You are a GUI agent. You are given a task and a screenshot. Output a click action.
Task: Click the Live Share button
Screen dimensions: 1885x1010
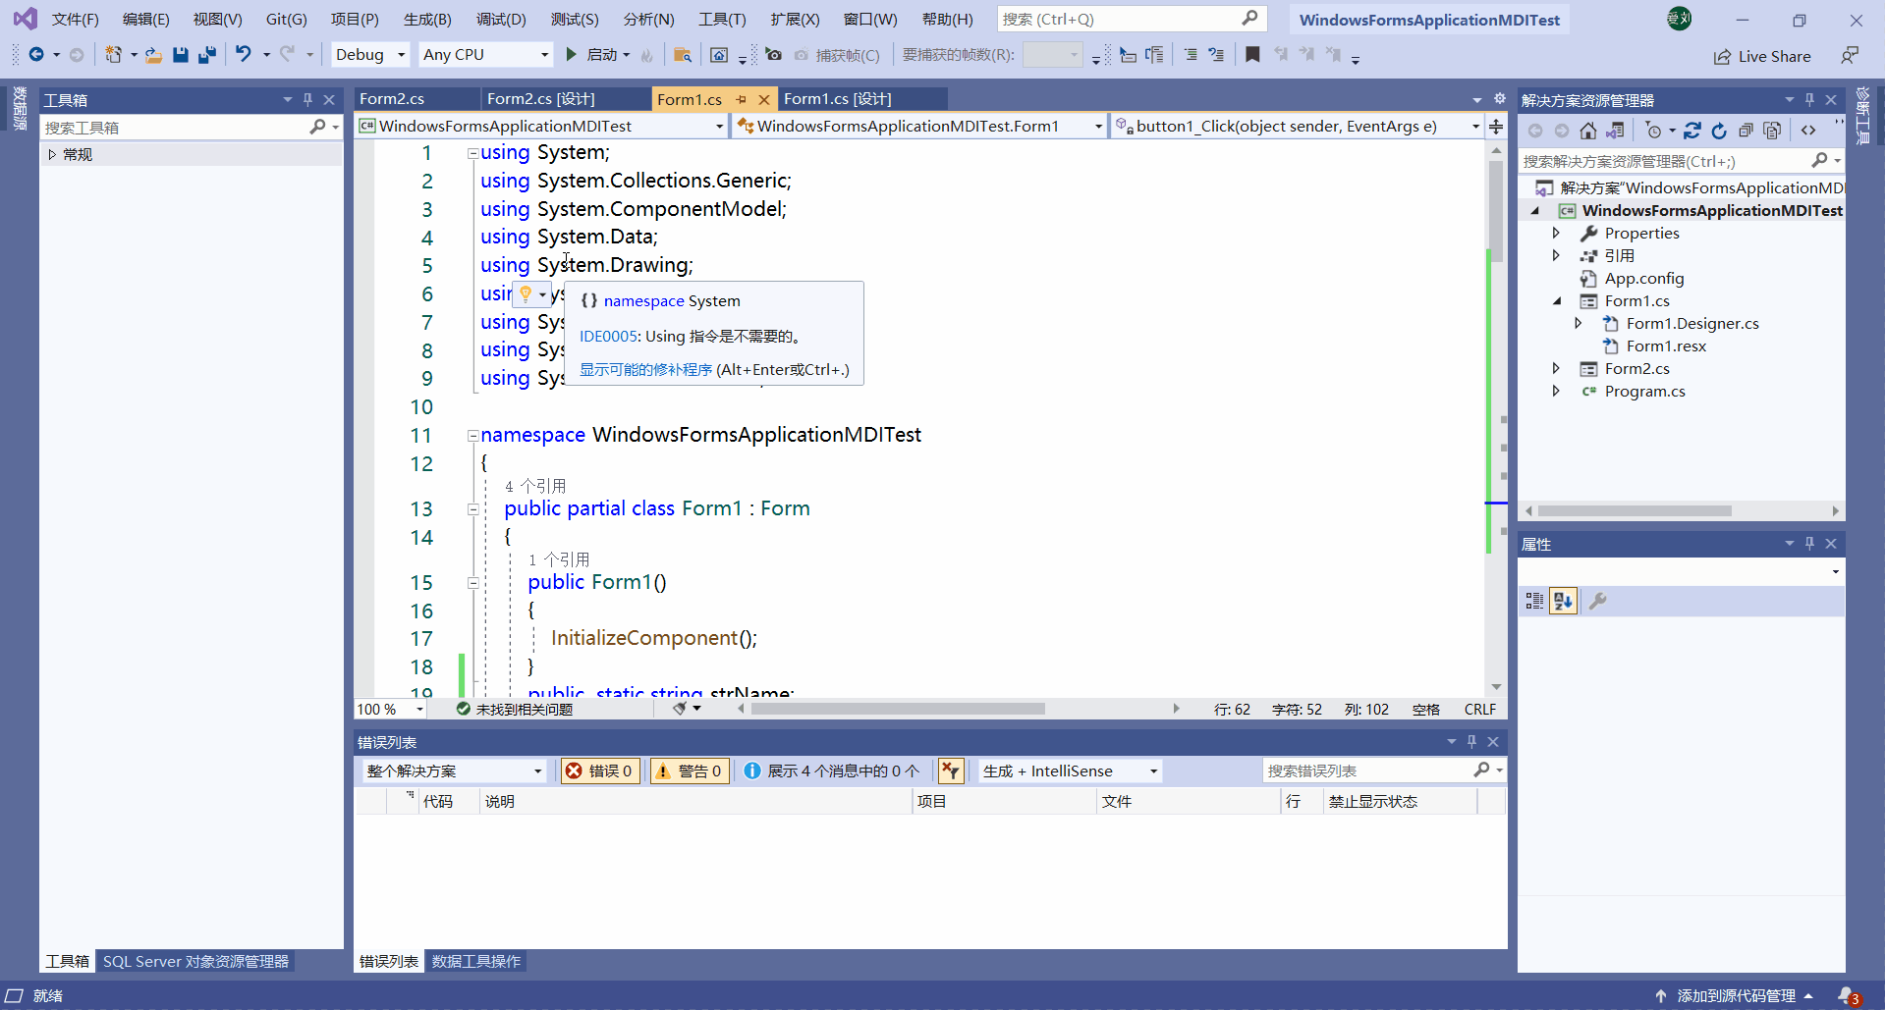1762,56
